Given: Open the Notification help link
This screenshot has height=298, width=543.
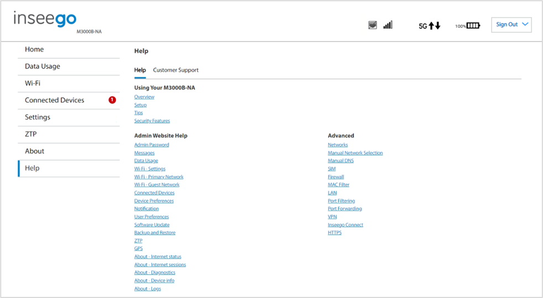Looking at the screenshot, I should pos(147,208).
